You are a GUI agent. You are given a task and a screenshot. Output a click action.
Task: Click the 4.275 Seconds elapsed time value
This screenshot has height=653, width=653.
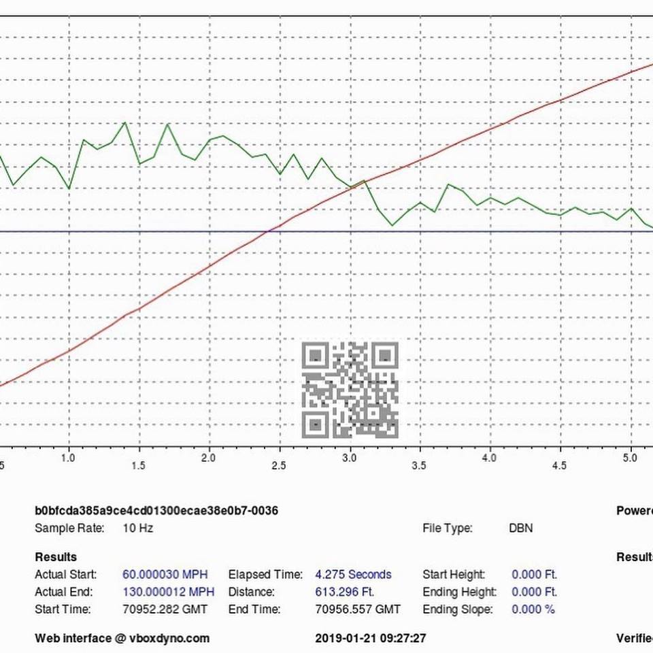(353, 575)
